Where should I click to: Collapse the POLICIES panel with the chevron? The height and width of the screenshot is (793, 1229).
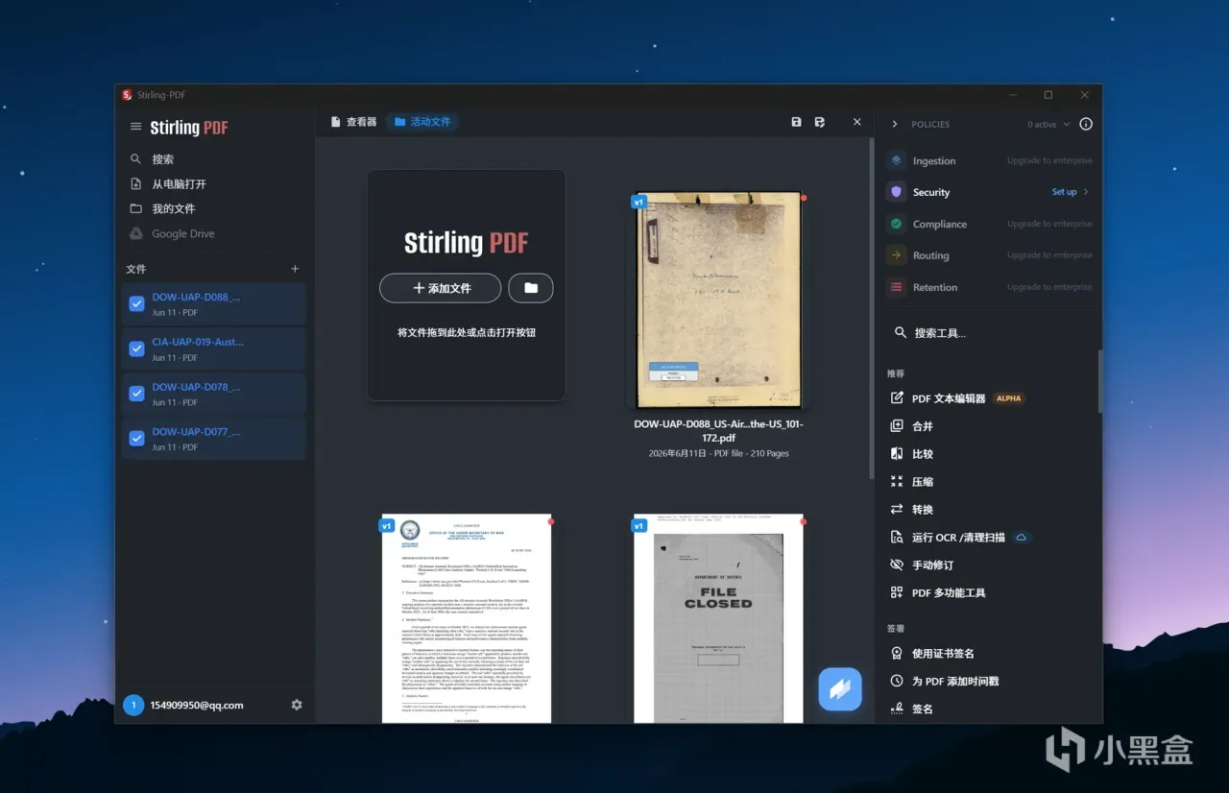tap(895, 124)
